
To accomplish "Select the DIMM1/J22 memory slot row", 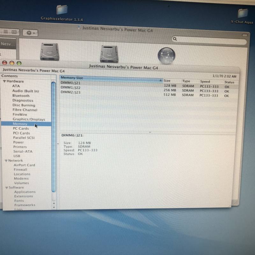I will pyautogui.click(x=149, y=89).
